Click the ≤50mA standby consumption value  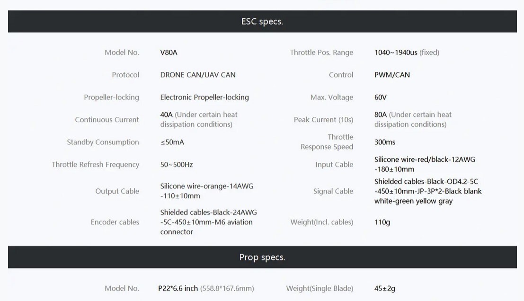click(x=172, y=142)
